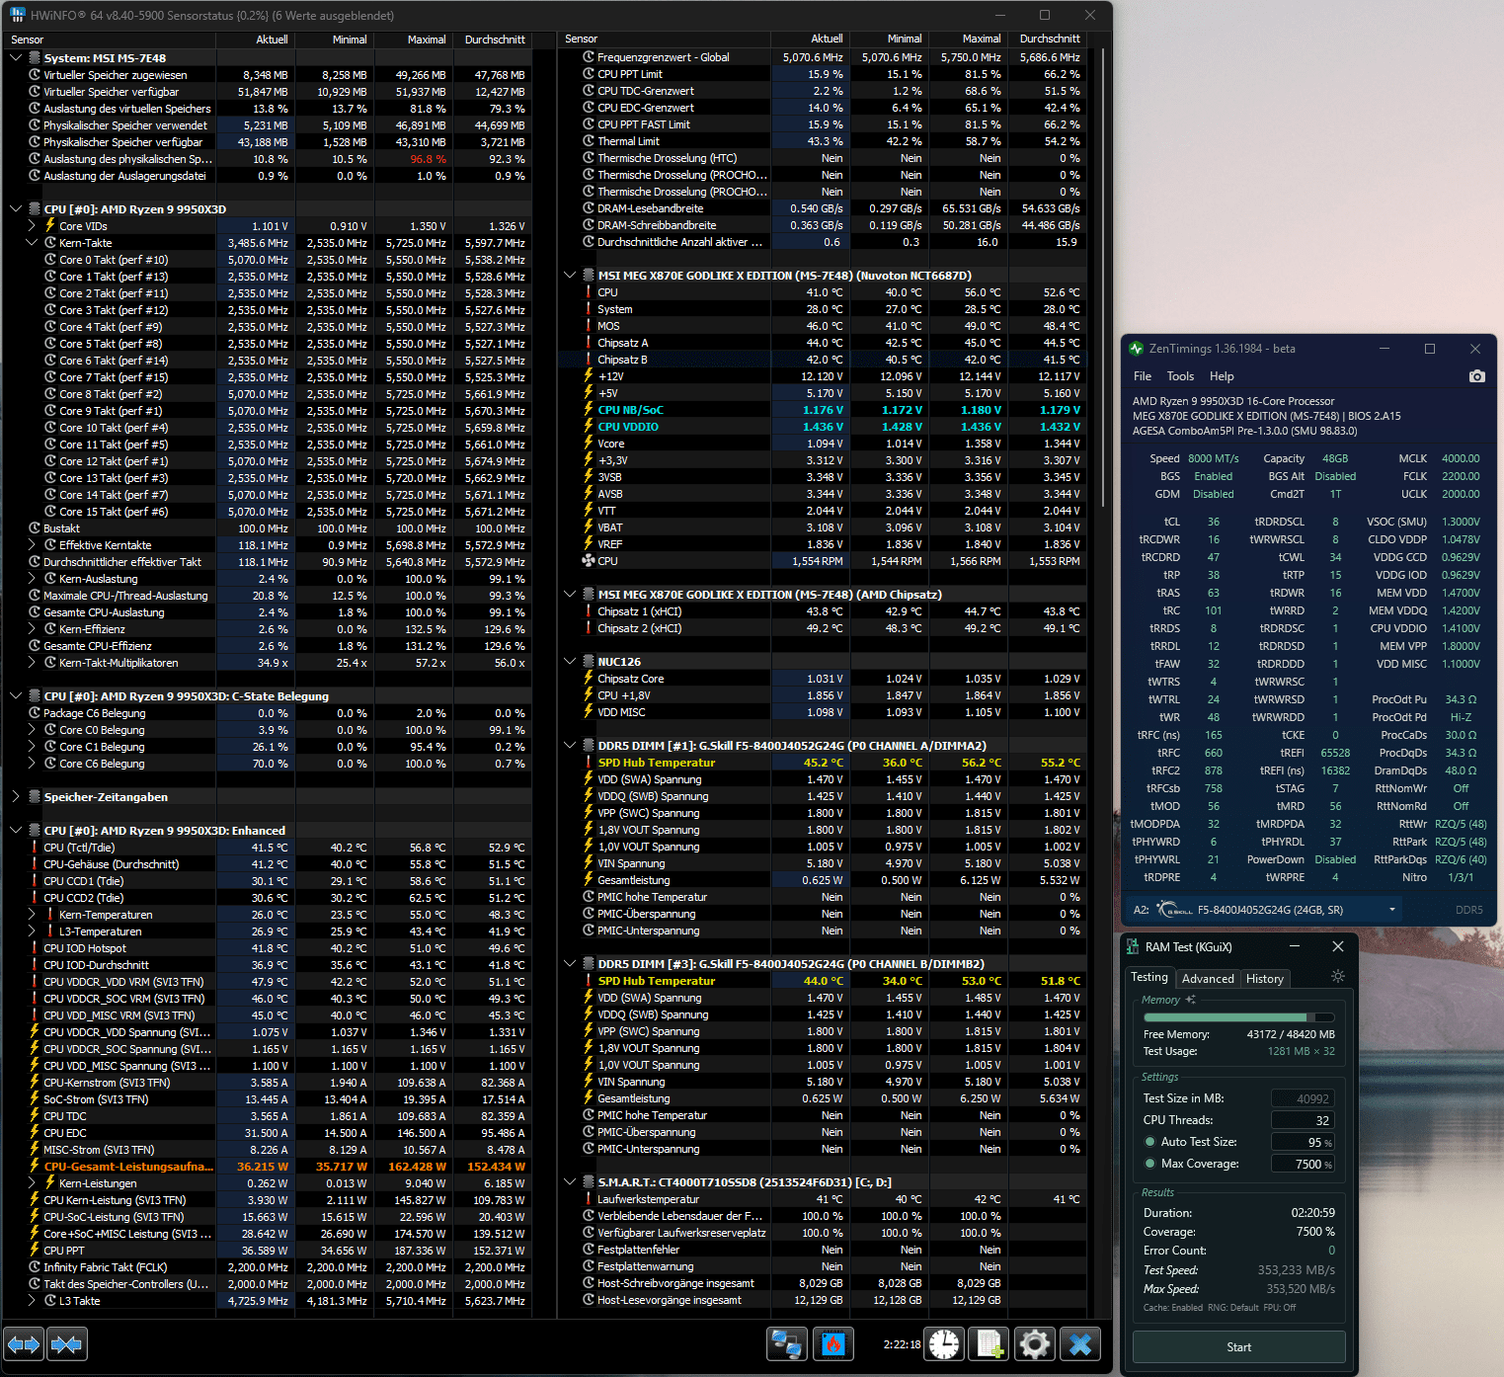Click the Durchschnitt column header in right pane
Screen dimensions: 1504x1377
[x=1047, y=39]
